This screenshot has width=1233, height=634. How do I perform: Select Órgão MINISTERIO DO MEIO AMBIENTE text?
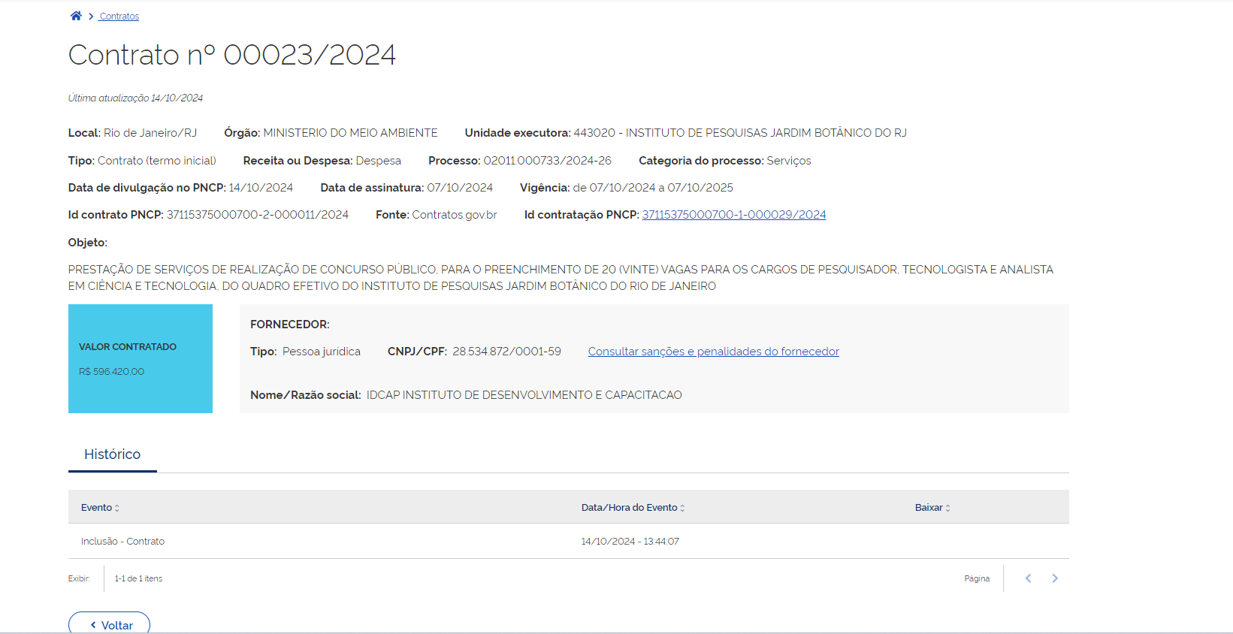click(350, 133)
